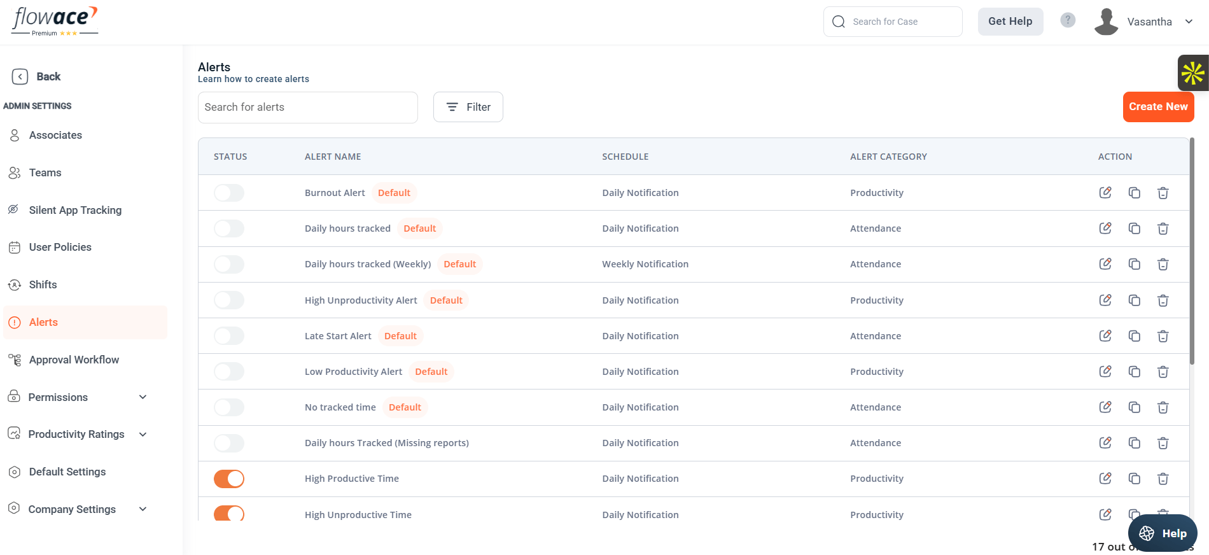Screen dimensions: 1209x555
Task: Open the Learn how to create alerts link
Action: (x=253, y=79)
